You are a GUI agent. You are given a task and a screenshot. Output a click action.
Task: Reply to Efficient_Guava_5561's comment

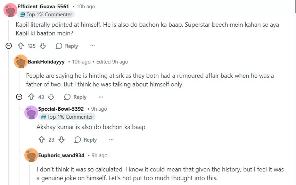pos(67,46)
